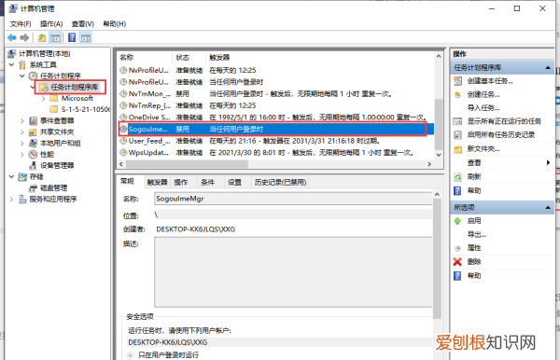560x360 pixels.
Task: Select 性能 in the tree
Action: tap(47, 154)
